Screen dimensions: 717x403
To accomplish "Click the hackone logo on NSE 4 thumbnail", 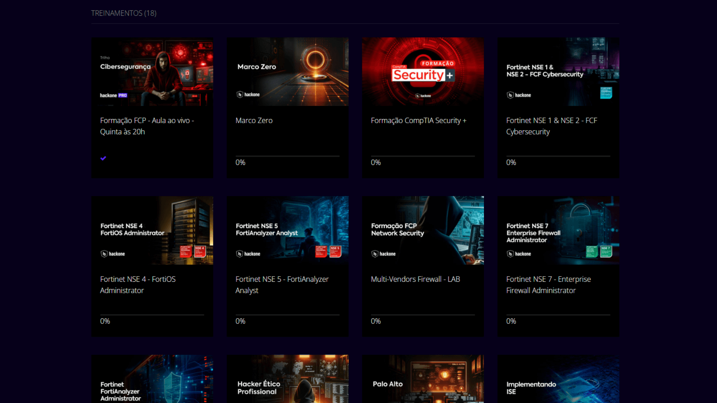I will (x=113, y=254).
